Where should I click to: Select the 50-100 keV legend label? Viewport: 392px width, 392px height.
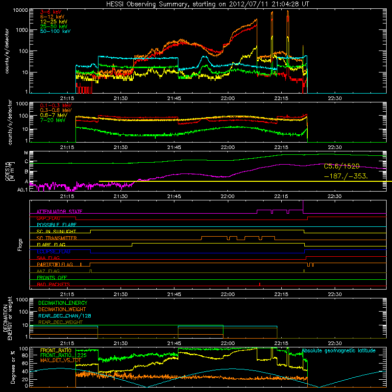55,31
